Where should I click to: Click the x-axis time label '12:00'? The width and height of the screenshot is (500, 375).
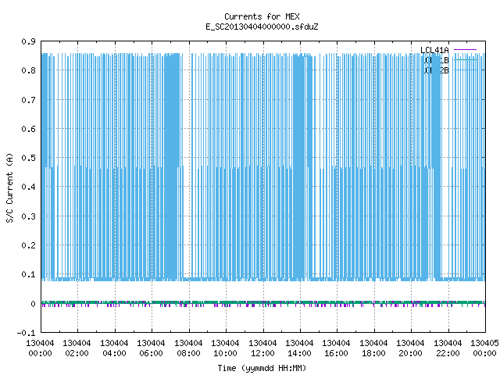tap(262, 353)
